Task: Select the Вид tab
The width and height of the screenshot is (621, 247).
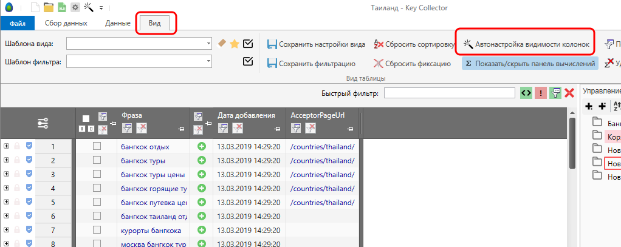Action: [x=154, y=23]
